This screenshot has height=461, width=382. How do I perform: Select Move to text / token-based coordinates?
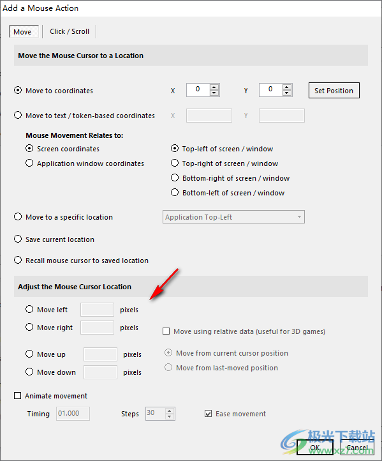[18, 115]
